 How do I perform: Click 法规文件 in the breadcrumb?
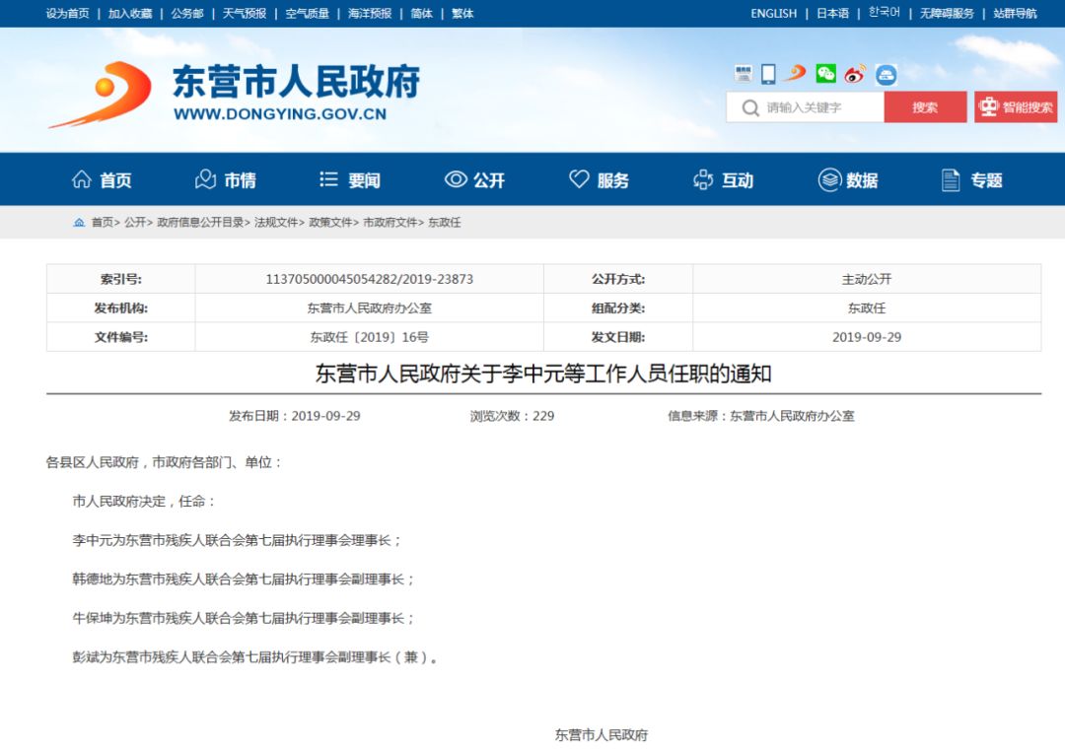click(276, 222)
